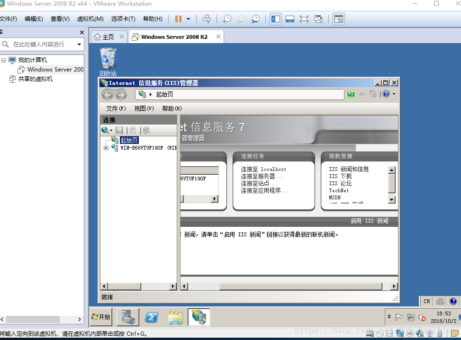Toggle the thumbnail bar view in VMware
This screenshot has width=461, height=340.
coord(290,19)
